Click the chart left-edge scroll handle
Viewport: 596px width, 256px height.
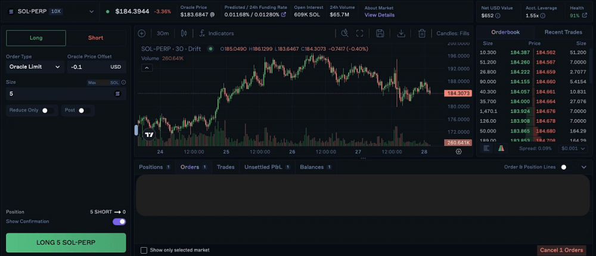[136, 130]
